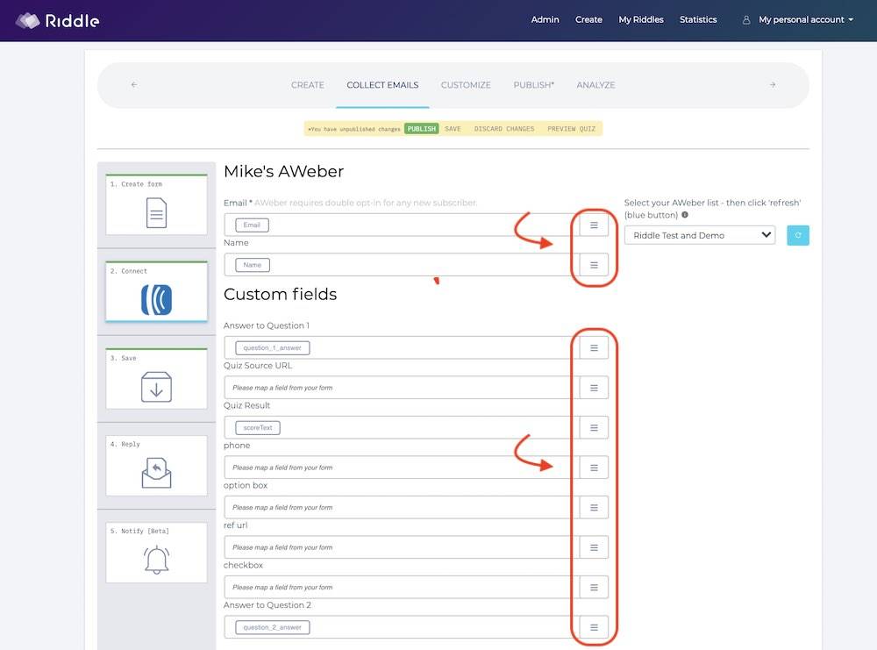The height and width of the screenshot is (650, 877).
Task: Click DISCARD CHANGES
Action: [x=504, y=129]
